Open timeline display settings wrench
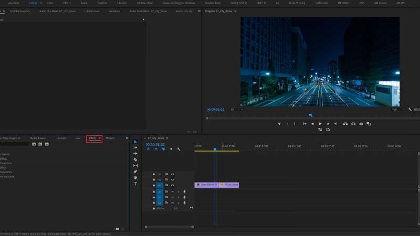This screenshot has height=236, width=420. coord(178,149)
